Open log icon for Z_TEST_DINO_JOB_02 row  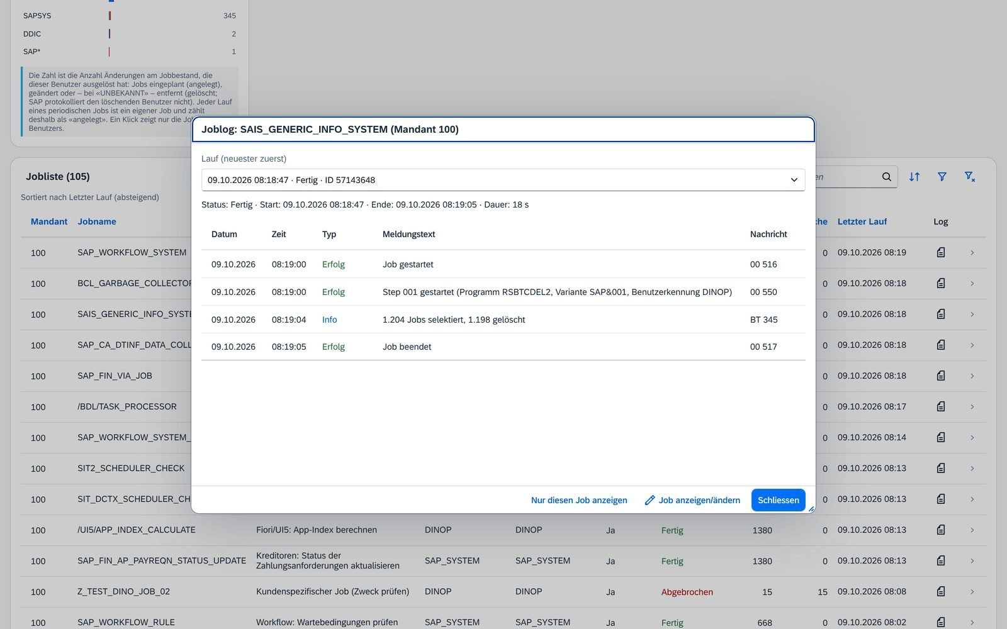point(941,591)
